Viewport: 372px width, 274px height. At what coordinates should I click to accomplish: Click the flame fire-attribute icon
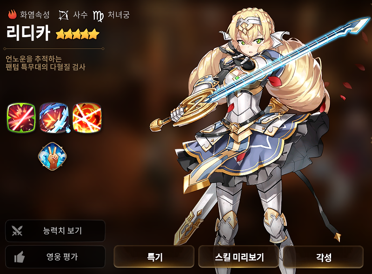pos(12,14)
